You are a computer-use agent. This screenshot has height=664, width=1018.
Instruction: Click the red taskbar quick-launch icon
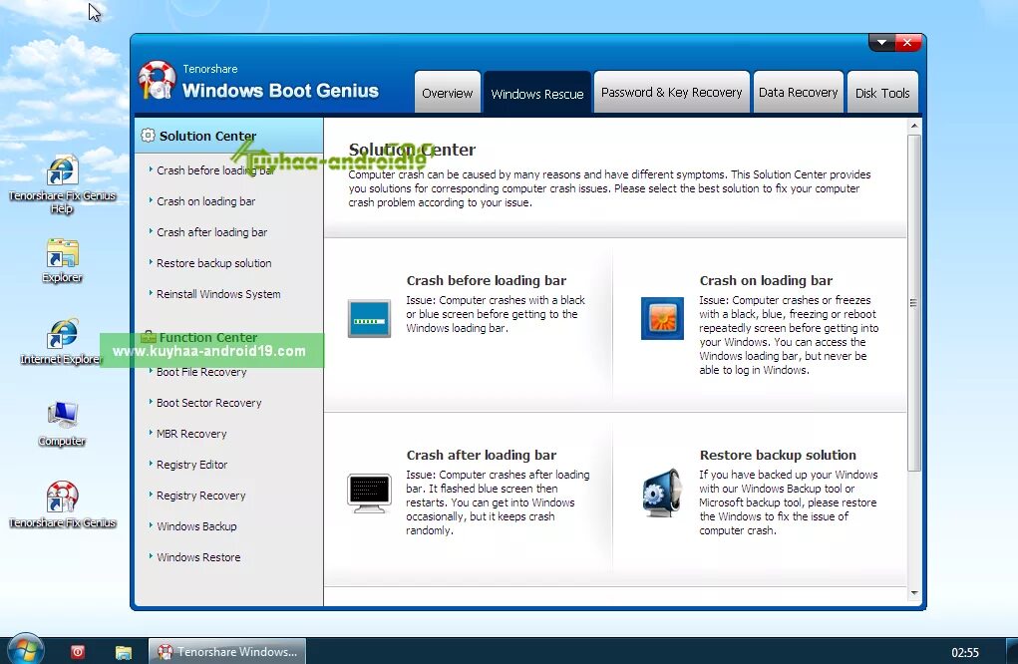click(78, 652)
